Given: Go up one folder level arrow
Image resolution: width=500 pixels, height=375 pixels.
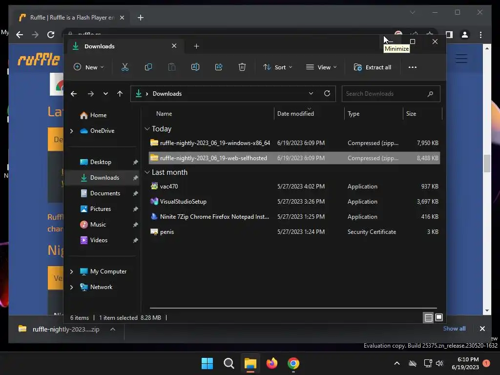Looking at the screenshot, I should 120,94.
